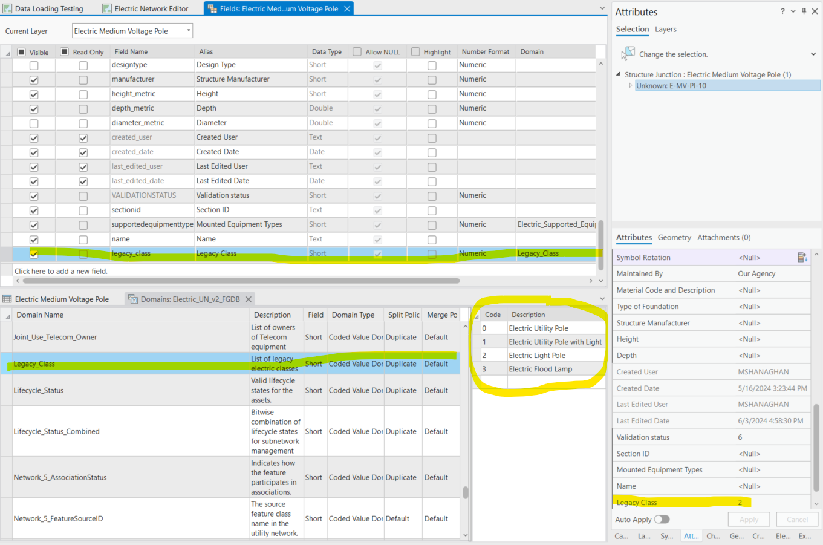Click the Symbol Rotation edit icon

(x=802, y=257)
